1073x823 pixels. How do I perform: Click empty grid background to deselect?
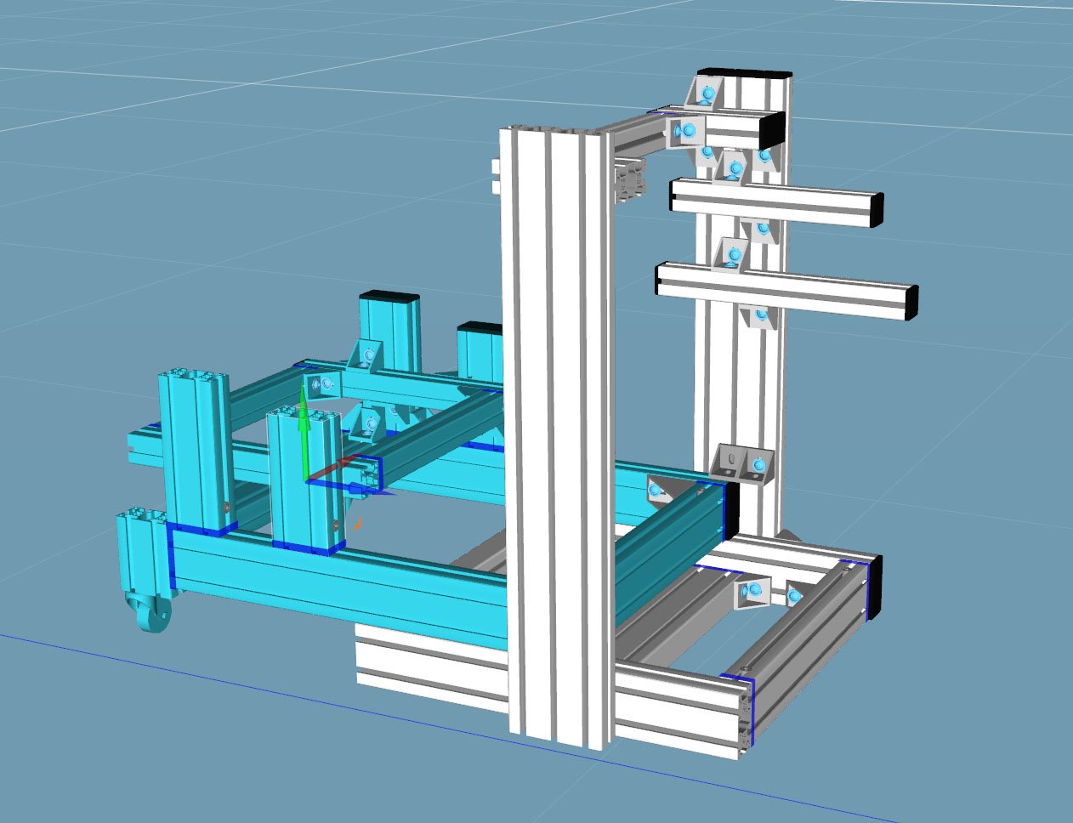point(170,170)
